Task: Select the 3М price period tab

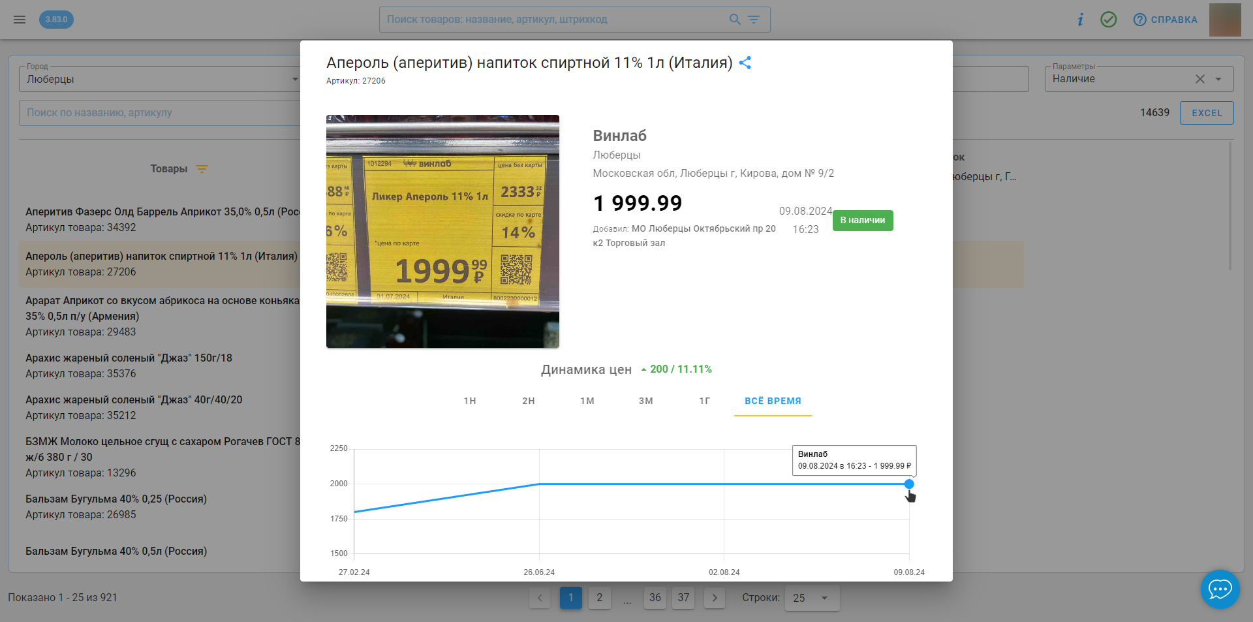Action: 646,401
